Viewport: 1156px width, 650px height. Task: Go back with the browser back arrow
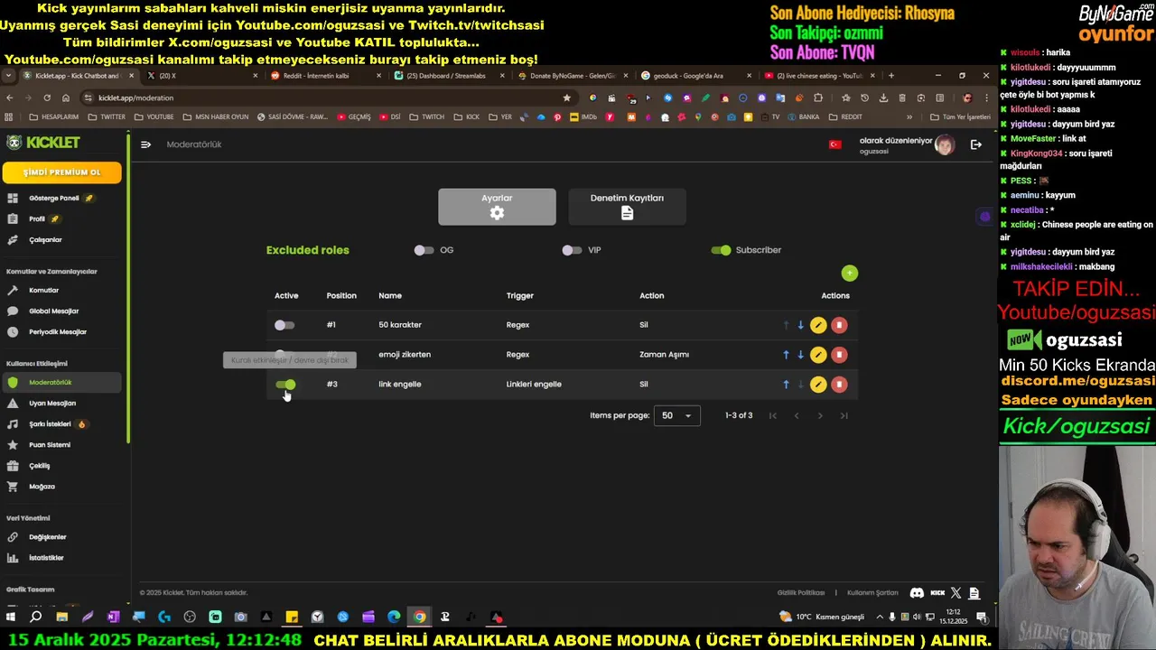(10, 97)
